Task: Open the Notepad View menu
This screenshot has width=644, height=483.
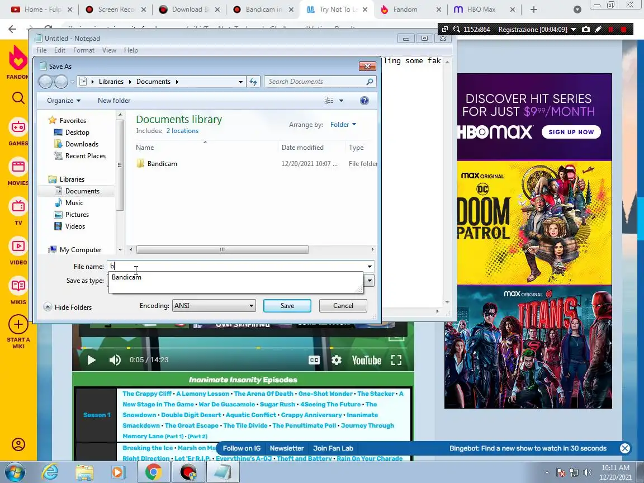Action: tap(109, 50)
